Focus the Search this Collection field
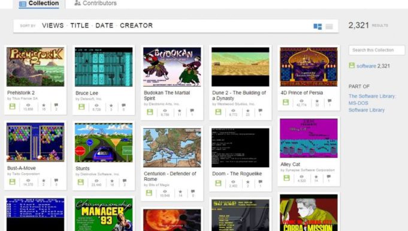Viewport: 408px width, 231px height. (376, 50)
